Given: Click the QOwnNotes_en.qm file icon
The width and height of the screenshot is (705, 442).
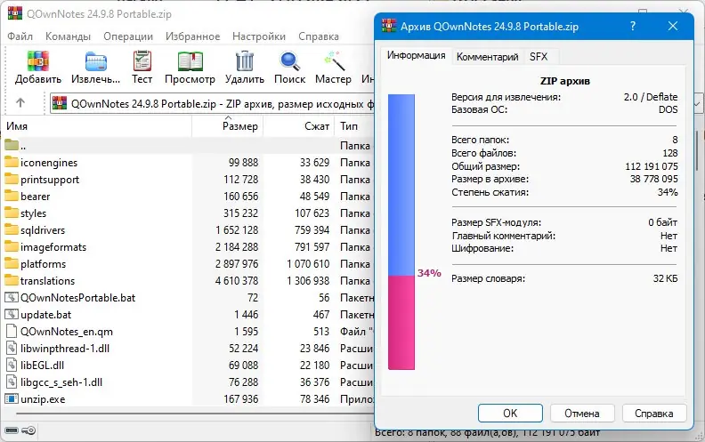Looking at the screenshot, I should tap(12, 331).
